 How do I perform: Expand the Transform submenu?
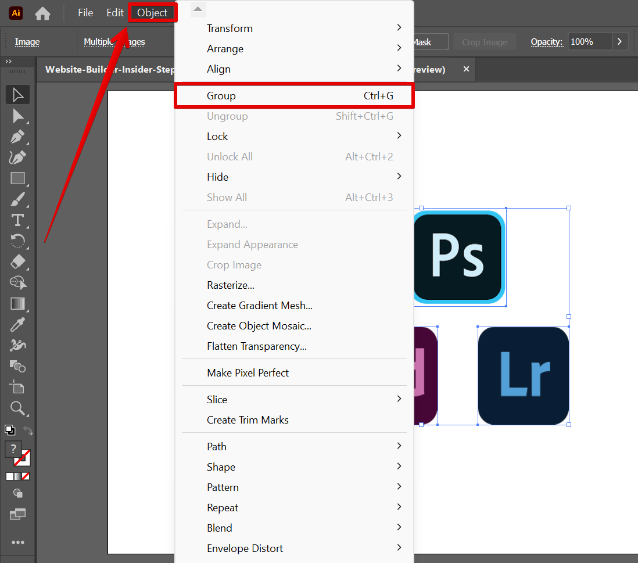[x=230, y=28]
